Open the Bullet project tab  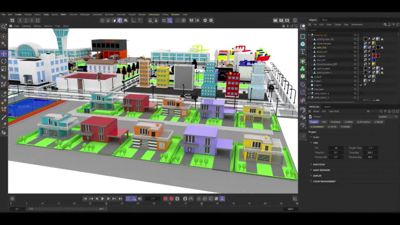[x=379, y=122]
